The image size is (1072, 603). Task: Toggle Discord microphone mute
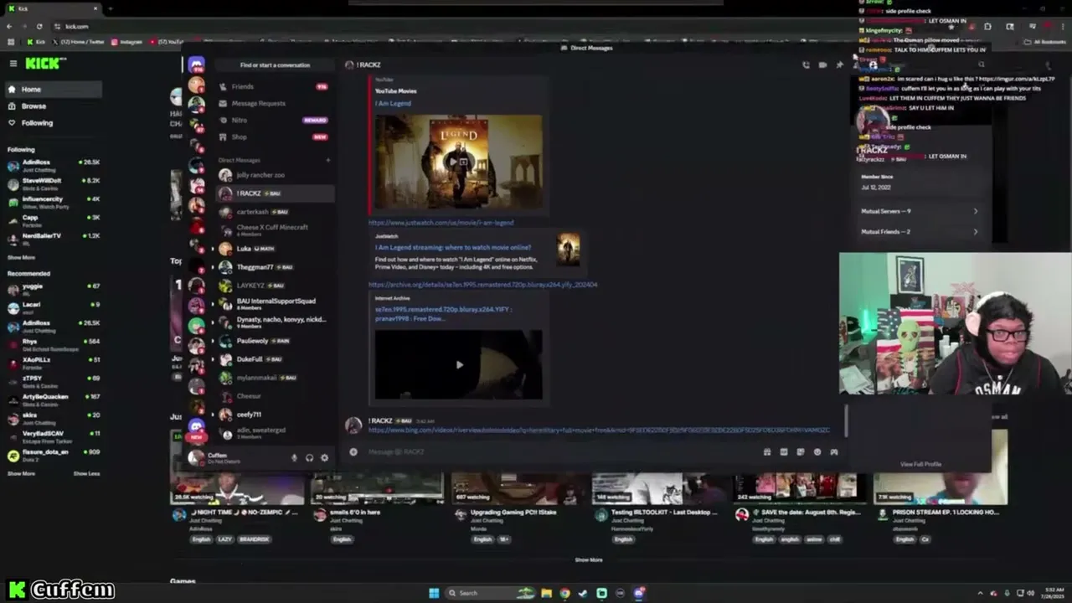[x=294, y=457]
